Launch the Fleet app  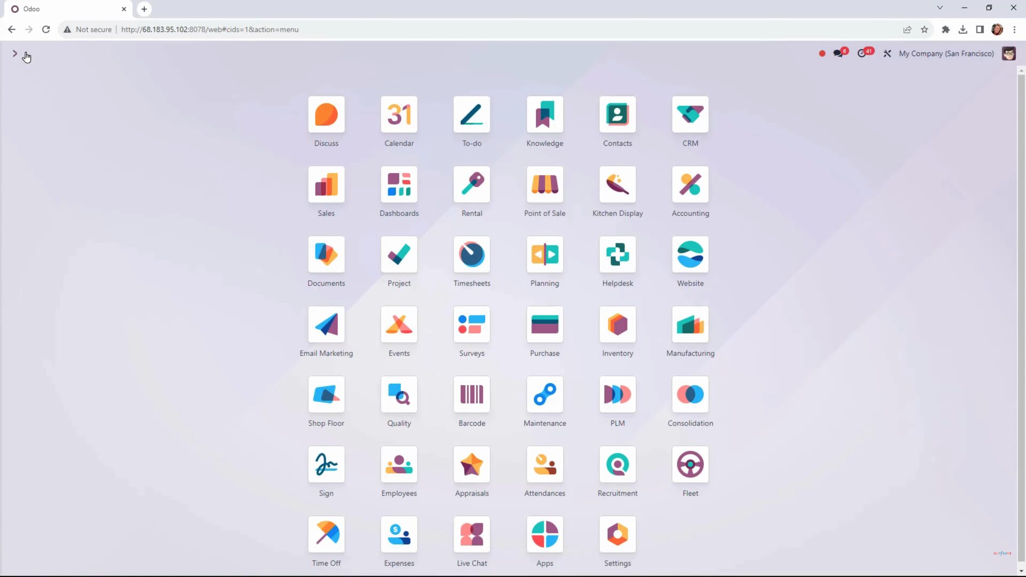pos(690,464)
